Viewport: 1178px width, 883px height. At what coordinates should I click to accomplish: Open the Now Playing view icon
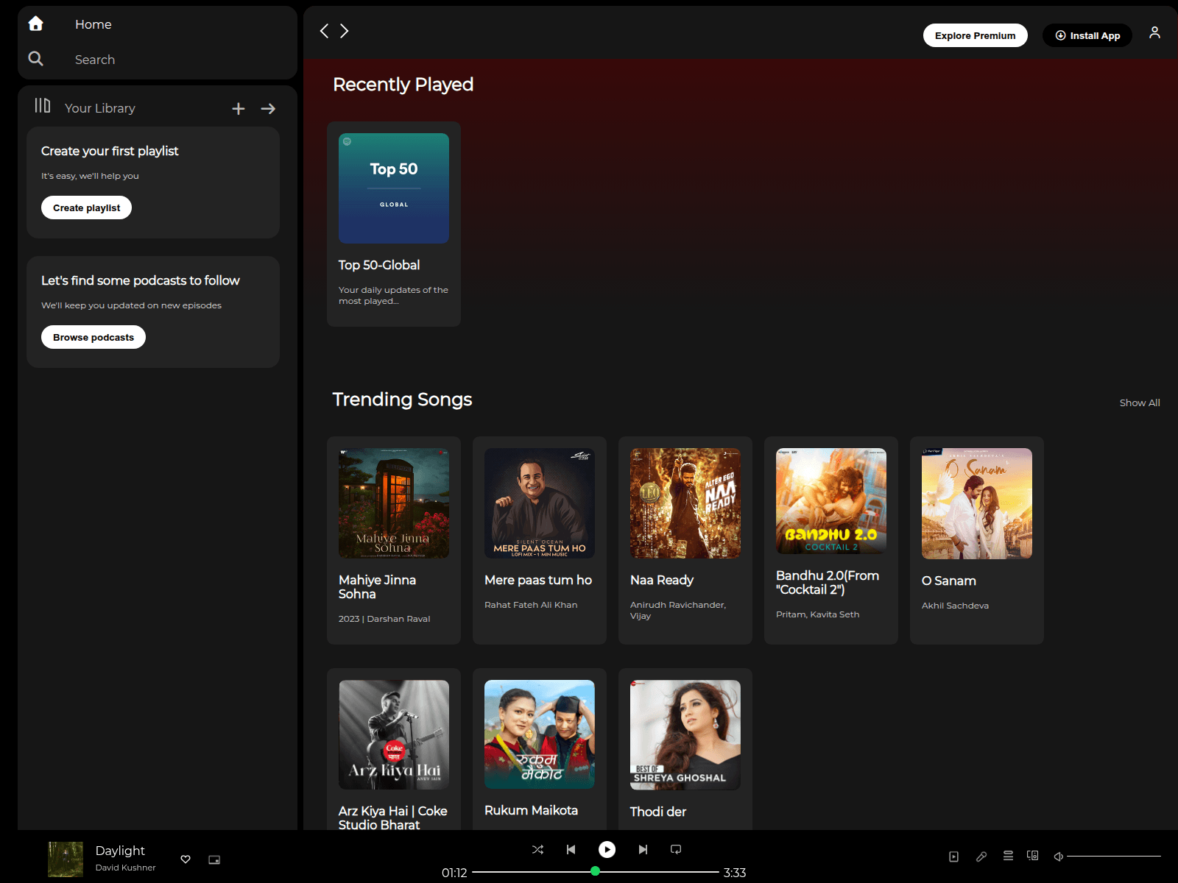[953, 857]
